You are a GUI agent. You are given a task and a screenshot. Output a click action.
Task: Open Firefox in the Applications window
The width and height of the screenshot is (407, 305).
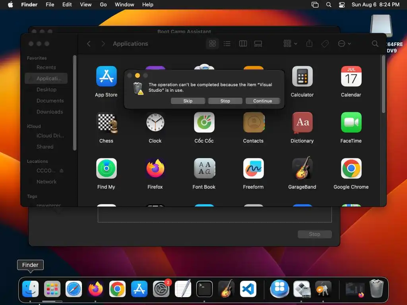(155, 168)
